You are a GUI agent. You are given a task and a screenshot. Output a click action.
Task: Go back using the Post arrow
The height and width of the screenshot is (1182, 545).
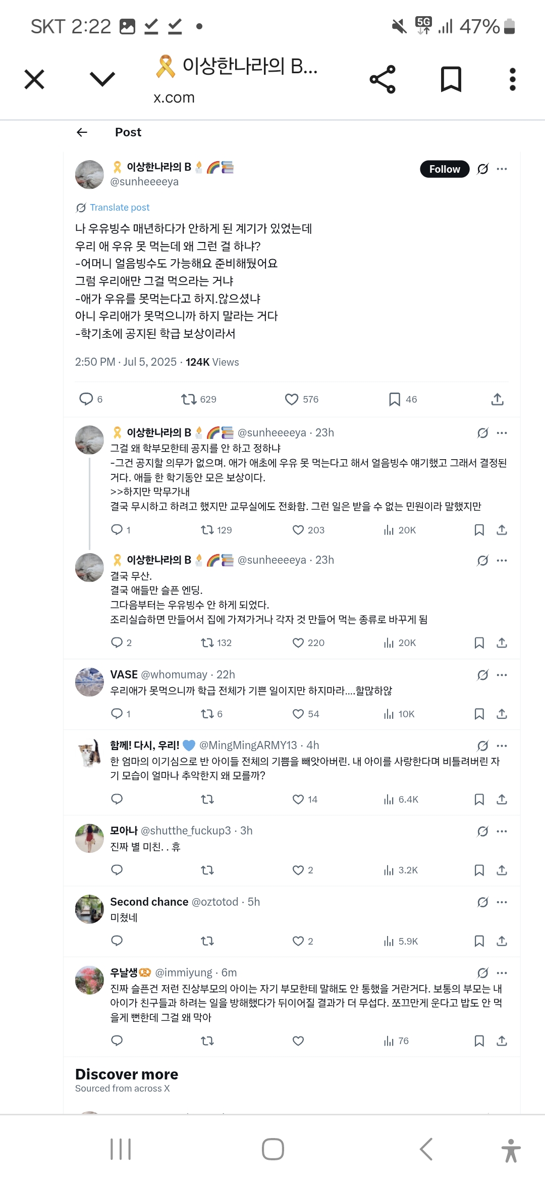[82, 132]
